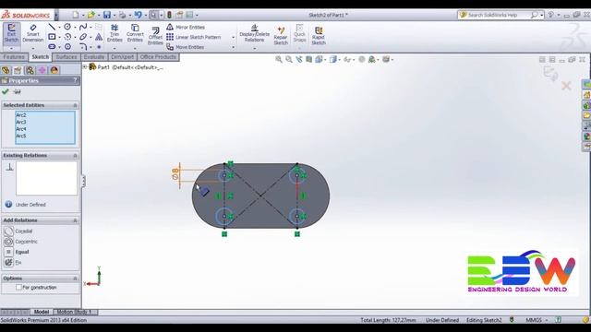Open the Motion Study 1 tab

click(x=75, y=312)
